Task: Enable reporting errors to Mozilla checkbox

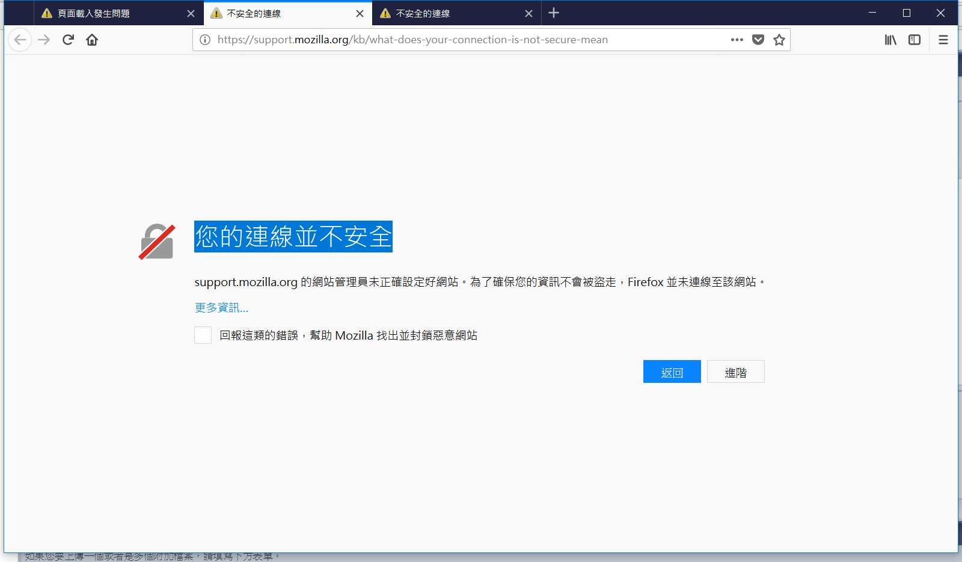Action: pyautogui.click(x=203, y=335)
